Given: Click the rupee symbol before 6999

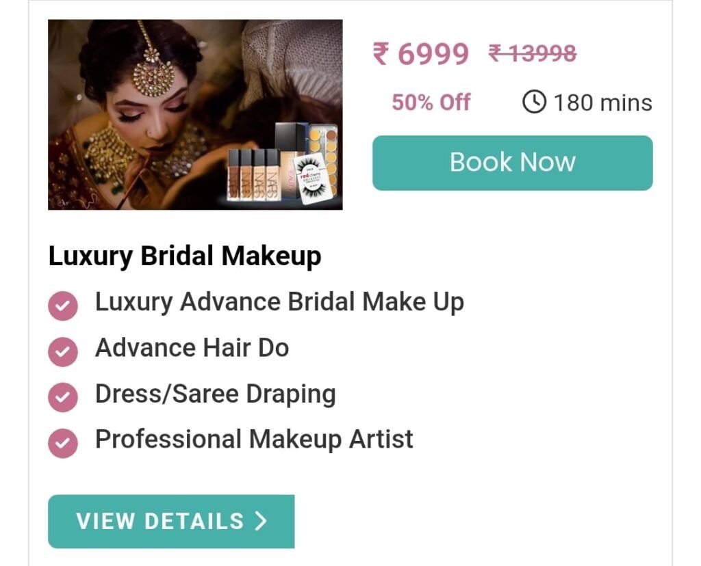Looking at the screenshot, I should click(381, 53).
